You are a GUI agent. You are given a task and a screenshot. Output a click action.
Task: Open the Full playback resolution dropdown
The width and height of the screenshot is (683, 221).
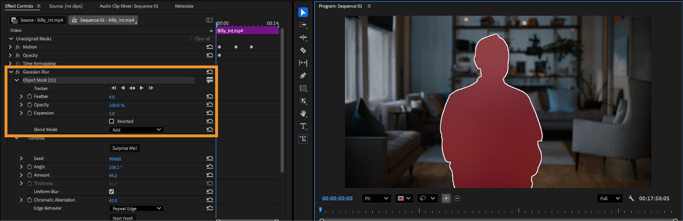point(611,198)
